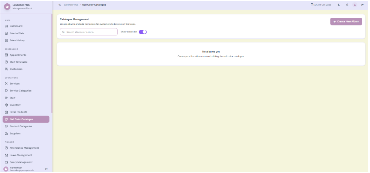Open notifications via the bell icon
The height and width of the screenshot is (173, 370).
pyautogui.click(x=347, y=5)
